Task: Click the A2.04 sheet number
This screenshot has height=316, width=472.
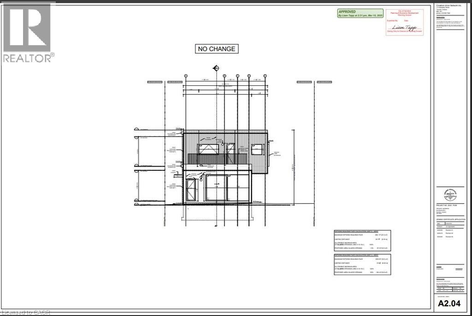Action: click(450, 303)
